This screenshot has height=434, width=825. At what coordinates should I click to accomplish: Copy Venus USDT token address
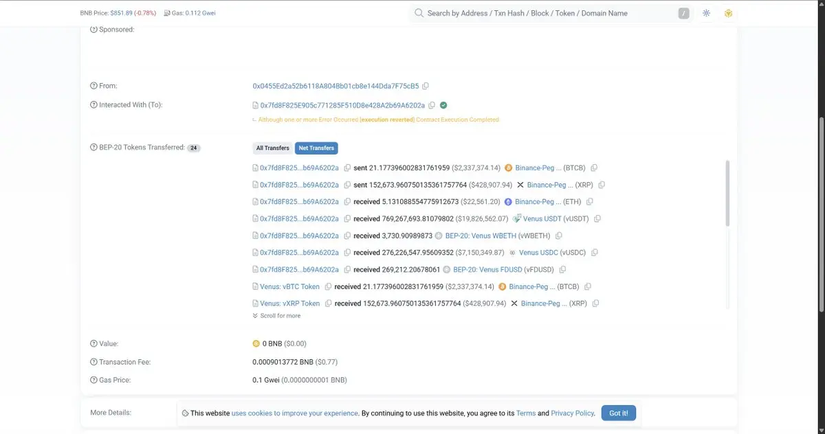(x=597, y=218)
